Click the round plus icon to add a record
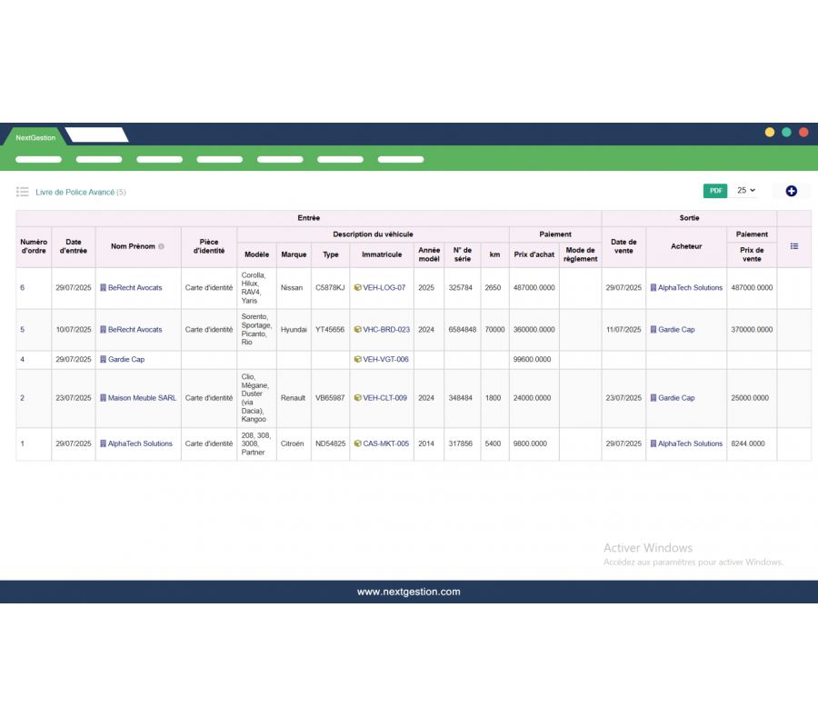This screenshot has width=818, height=727. click(x=791, y=191)
